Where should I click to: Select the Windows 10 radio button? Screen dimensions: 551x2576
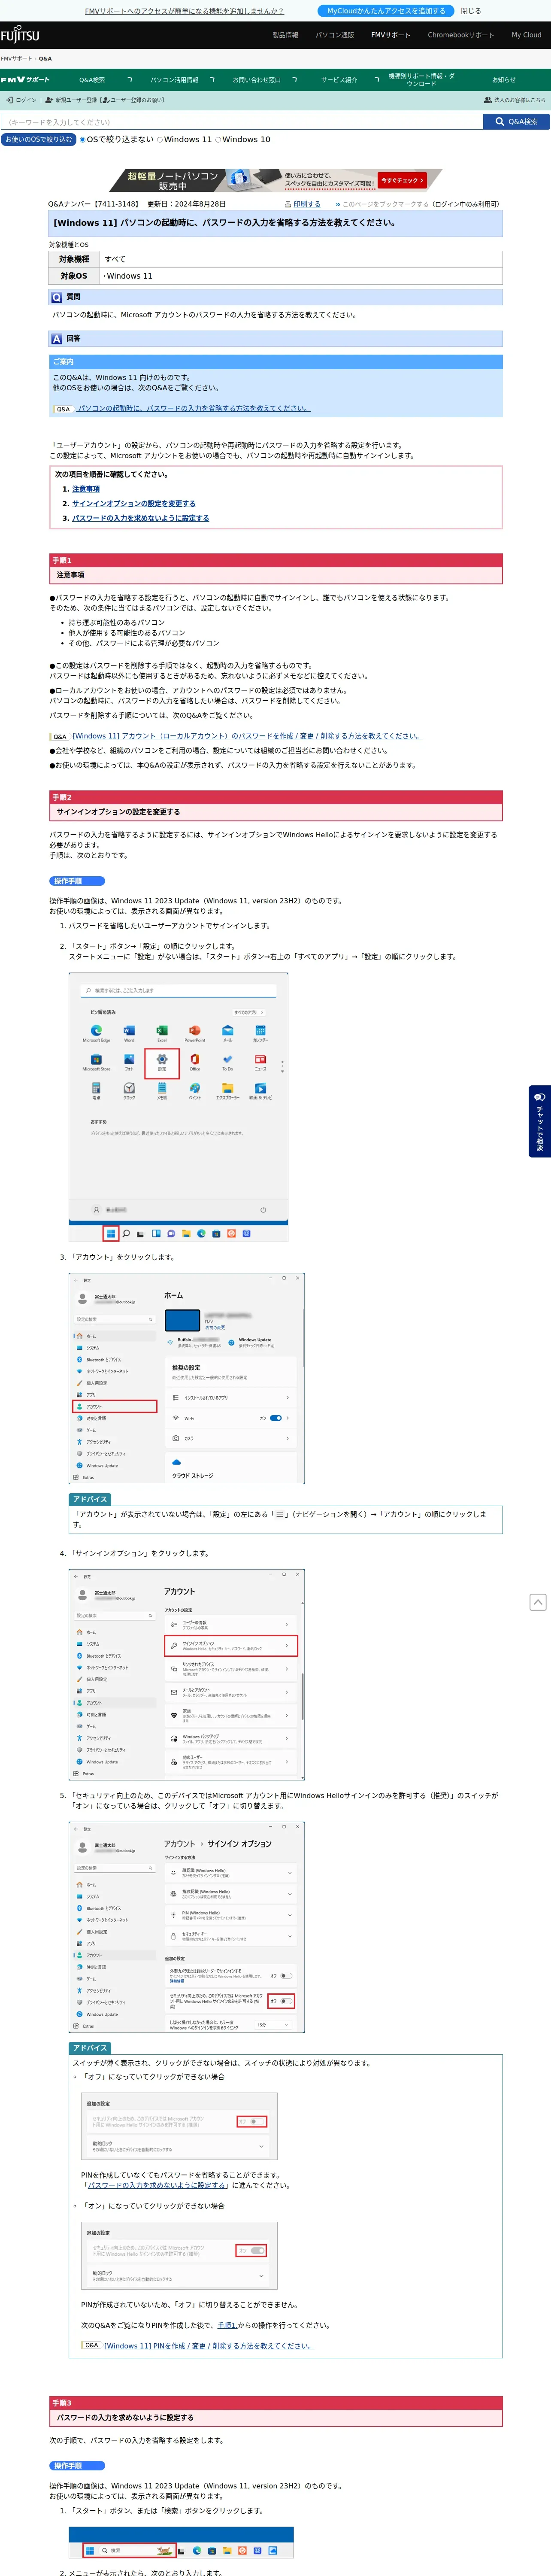click(218, 140)
